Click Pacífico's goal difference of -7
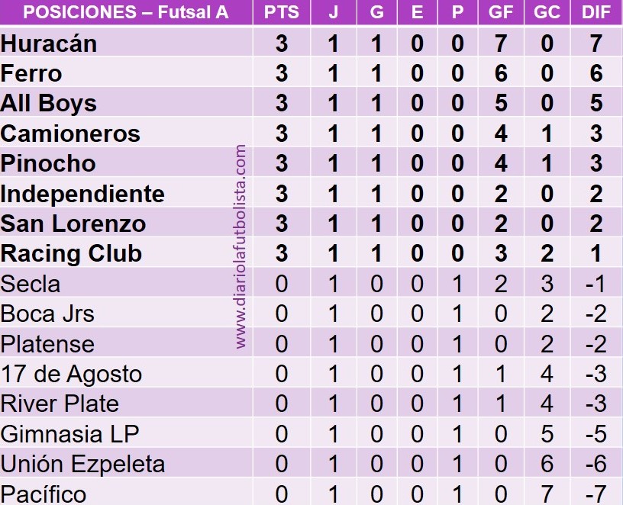 coord(596,494)
